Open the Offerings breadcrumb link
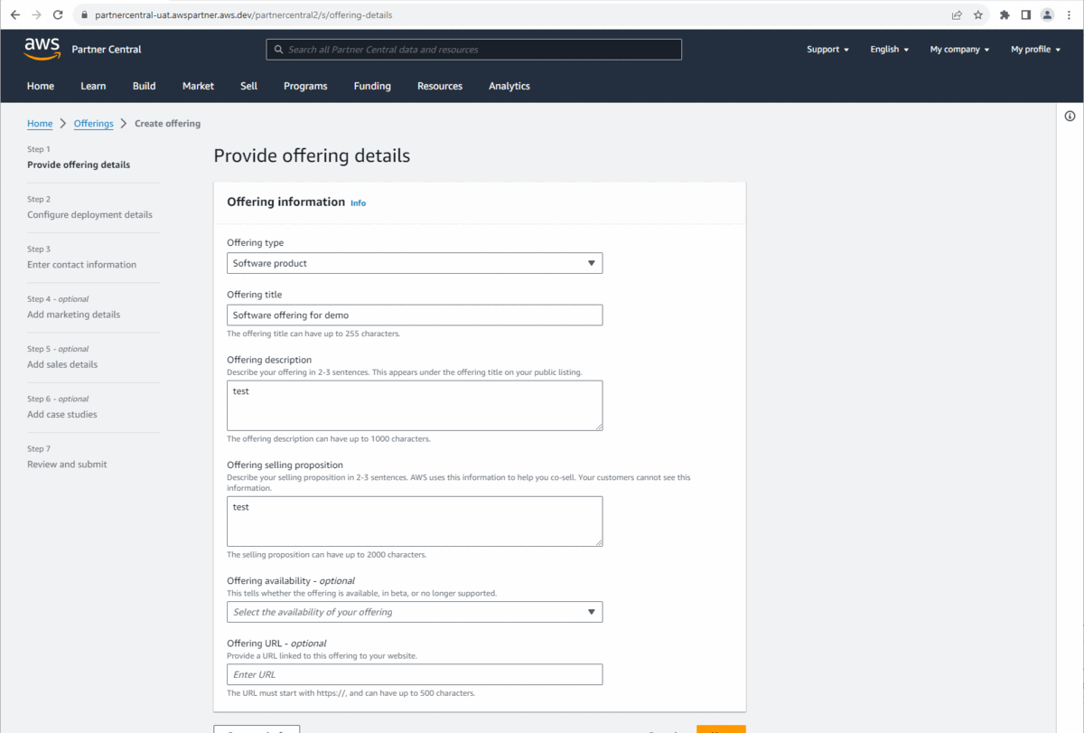The width and height of the screenshot is (1084, 733). (x=93, y=123)
